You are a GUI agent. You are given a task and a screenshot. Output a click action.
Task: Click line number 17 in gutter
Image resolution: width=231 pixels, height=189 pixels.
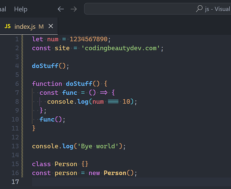(15, 182)
